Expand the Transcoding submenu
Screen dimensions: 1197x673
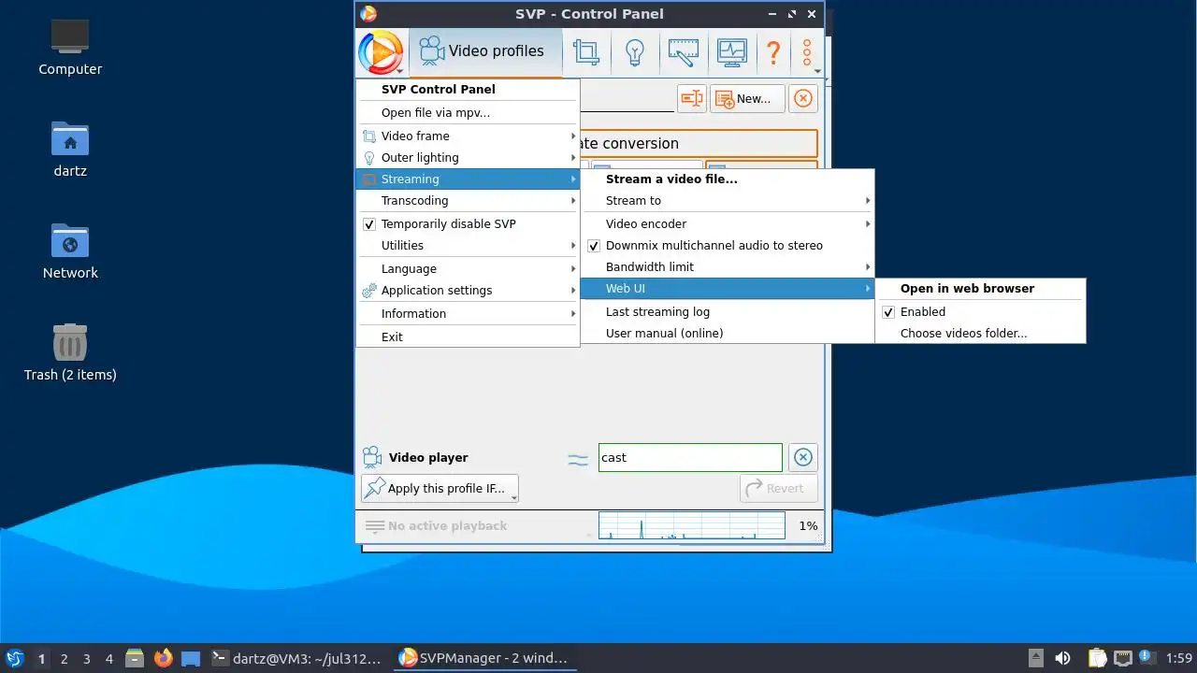[468, 201]
